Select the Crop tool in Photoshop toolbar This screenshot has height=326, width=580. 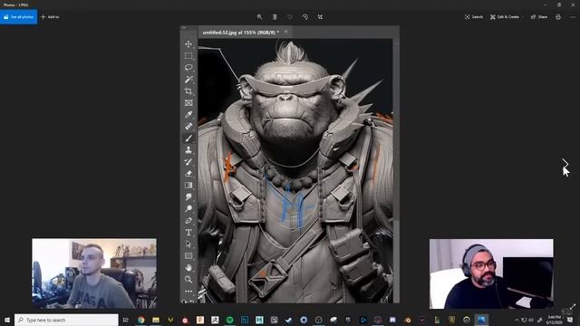coord(188,91)
